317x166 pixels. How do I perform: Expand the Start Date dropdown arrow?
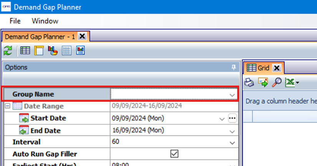[222, 119]
